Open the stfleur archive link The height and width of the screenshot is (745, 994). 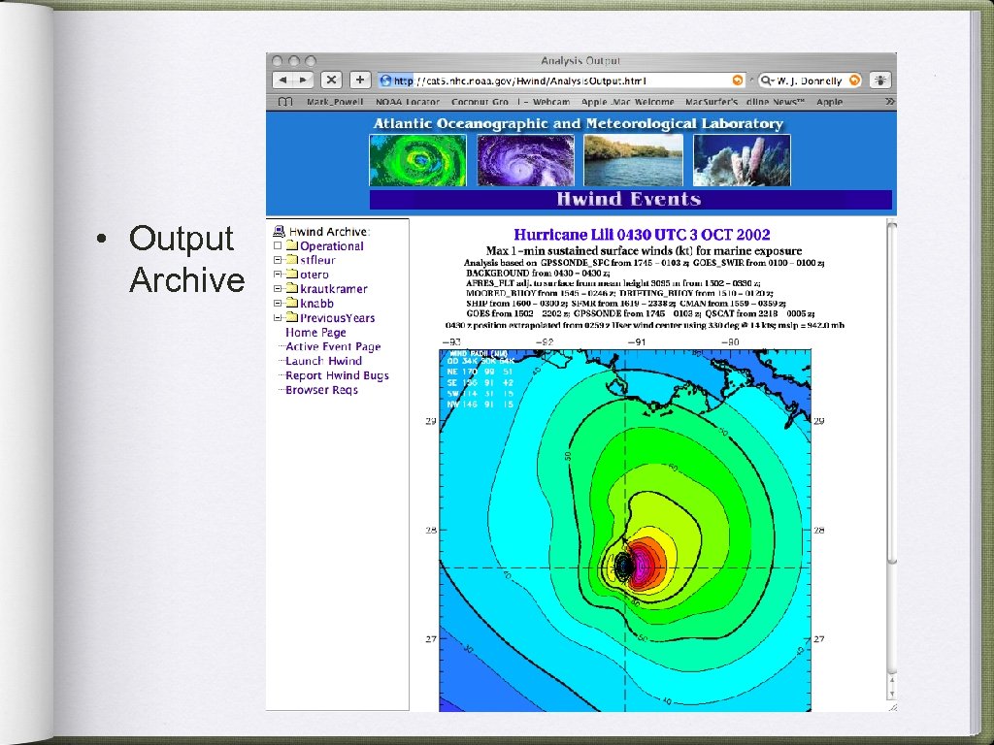[317, 260]
